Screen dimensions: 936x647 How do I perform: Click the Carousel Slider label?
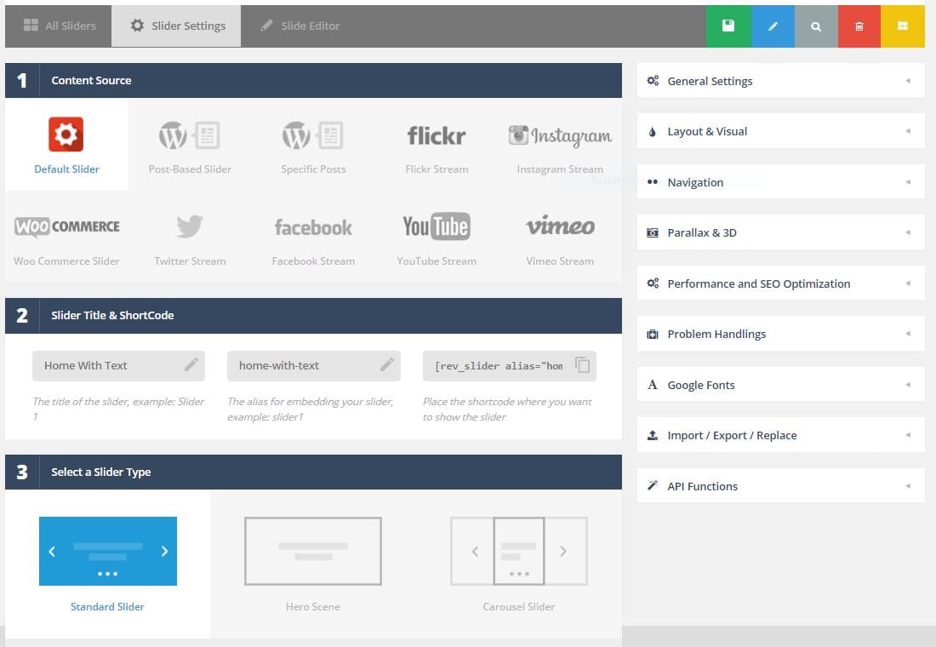519,606
